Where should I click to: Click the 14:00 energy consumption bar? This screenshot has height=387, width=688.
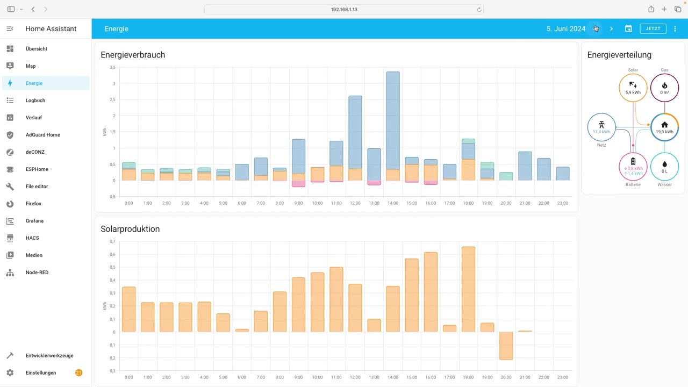click(393, 126)
